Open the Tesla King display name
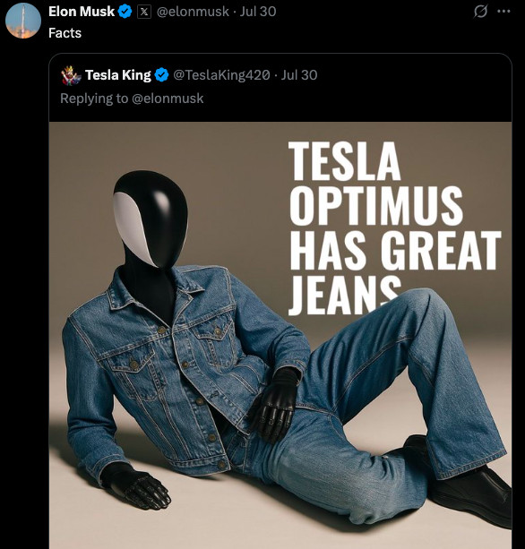The image size is (525, 549). pyautogui.click(x=118, y=75)
